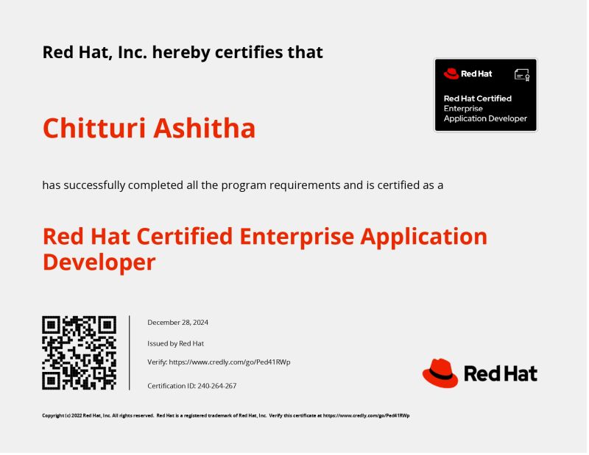Click the fedora icon in the footer logo
This screenshot has height=455, width=589.
(x=440, y=371)
